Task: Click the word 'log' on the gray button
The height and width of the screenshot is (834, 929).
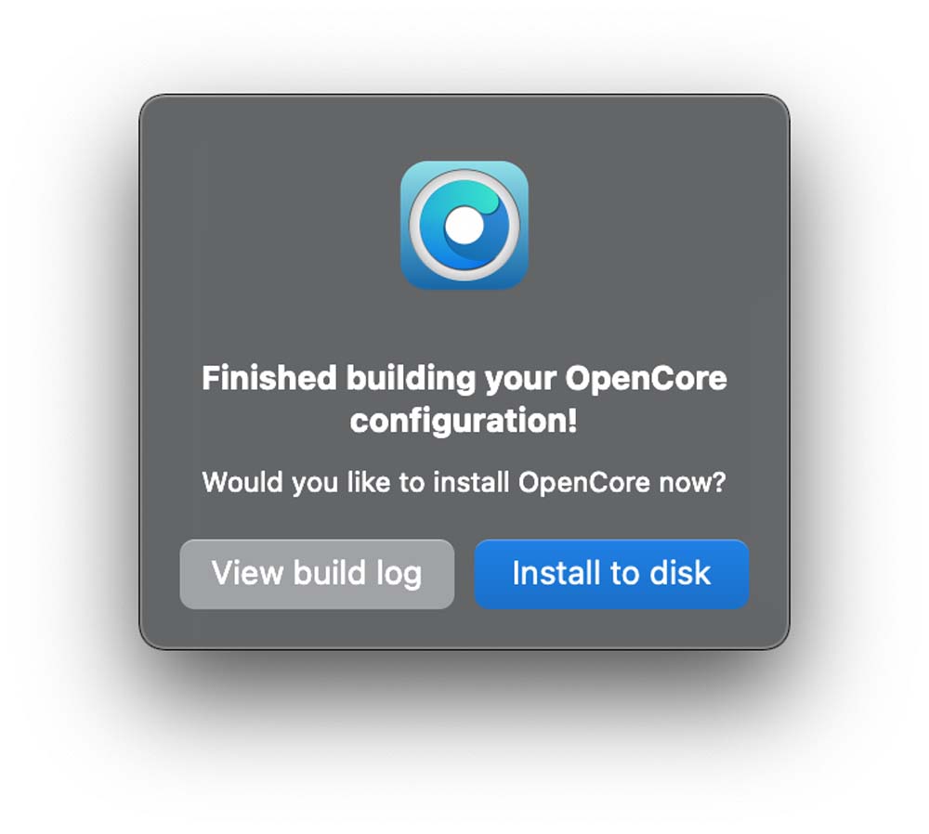Action: [399, 575]
